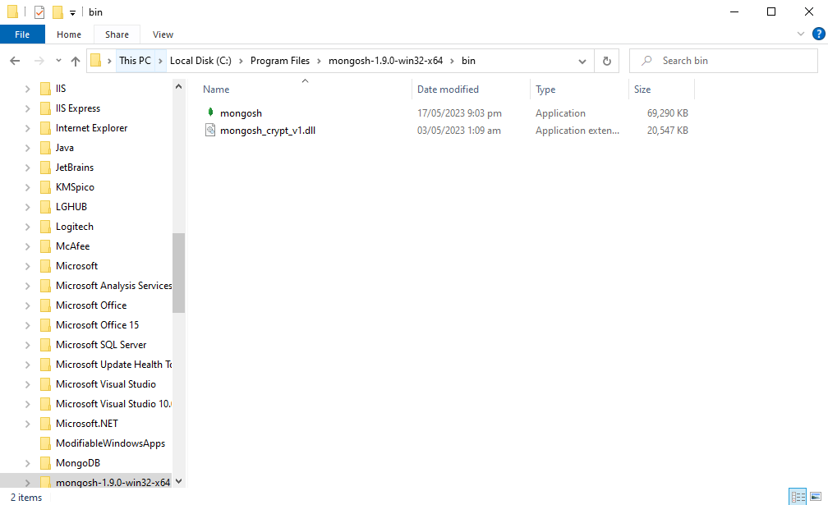Image resolution: width=828 pixels, height=505 pixels.
Task: Select mongosh-1.9.0-win32-x64 tree item
Action: (113, 482)
